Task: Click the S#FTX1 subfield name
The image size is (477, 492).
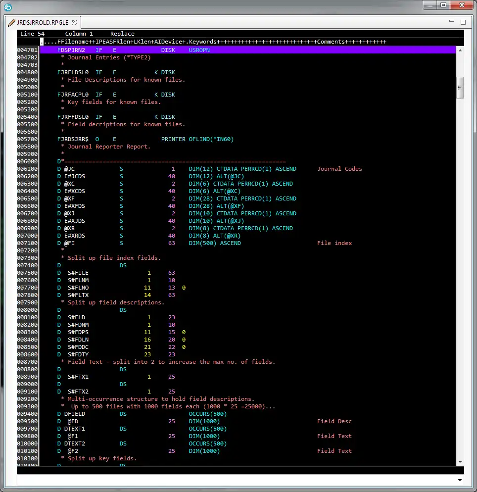Action: coord(78,377)
